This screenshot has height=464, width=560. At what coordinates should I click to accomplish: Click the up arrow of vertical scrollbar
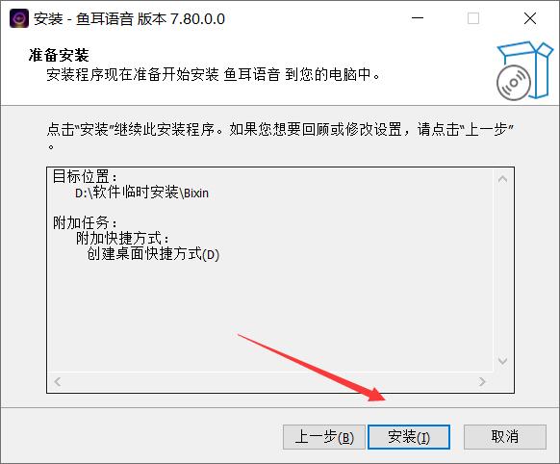[x=503, y=179]
